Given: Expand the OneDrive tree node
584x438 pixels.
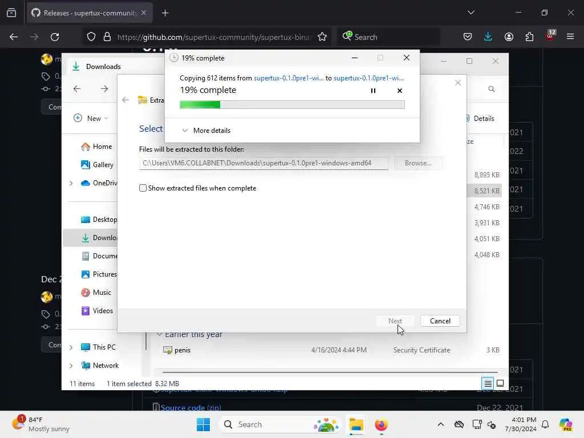Looking at the screenshot, I should click(x=71, y=183).
